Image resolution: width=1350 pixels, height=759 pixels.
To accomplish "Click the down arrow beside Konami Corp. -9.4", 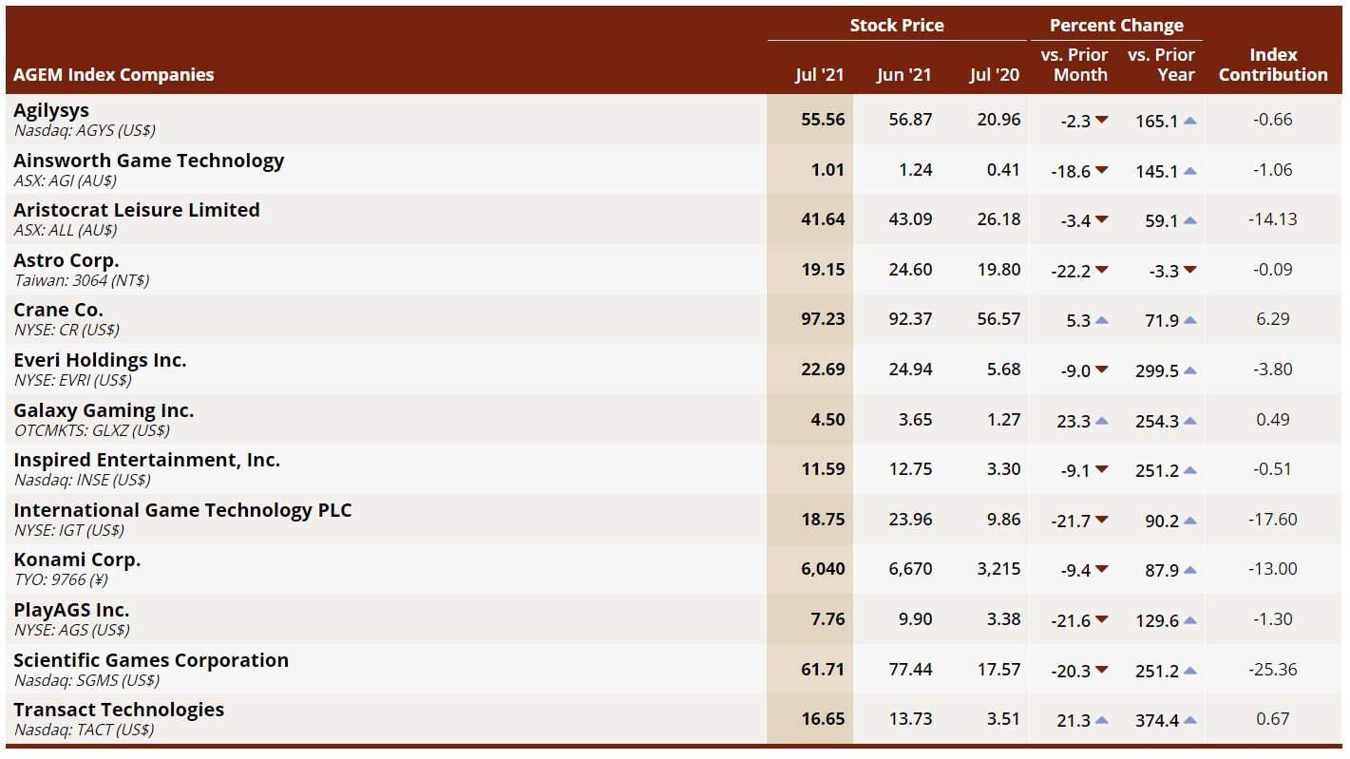I will pos(1101,570).
